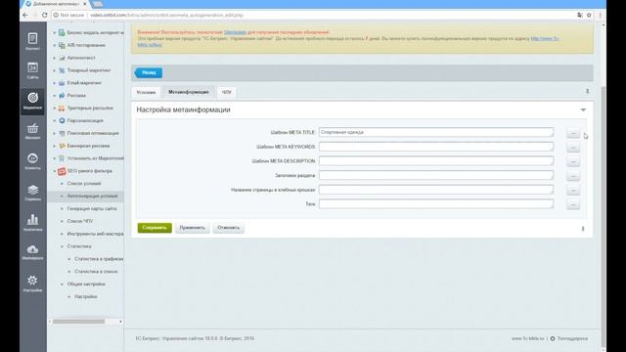626x352 pixels.
Task: Click the green Сохранить button
Action: (155, 228)
